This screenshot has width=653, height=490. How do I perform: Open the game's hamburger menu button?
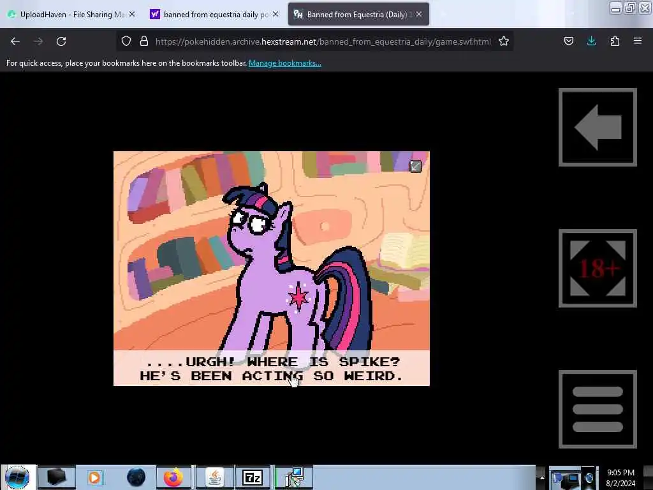coord(598,409)
